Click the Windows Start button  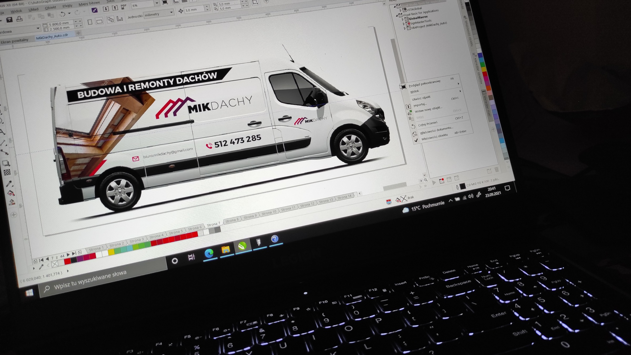[29, 293]
